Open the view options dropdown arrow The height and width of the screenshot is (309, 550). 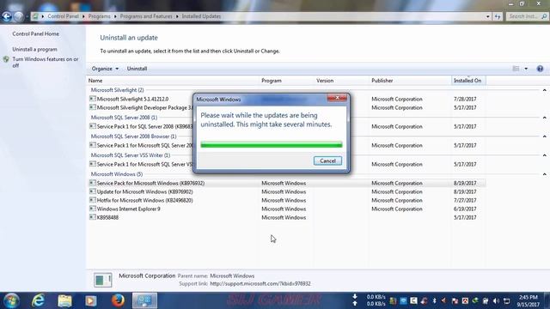click(526, 69)
